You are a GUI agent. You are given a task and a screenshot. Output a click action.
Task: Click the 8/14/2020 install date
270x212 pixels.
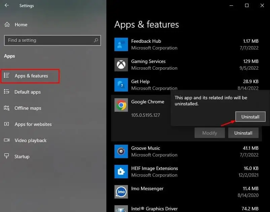(248, 195)
